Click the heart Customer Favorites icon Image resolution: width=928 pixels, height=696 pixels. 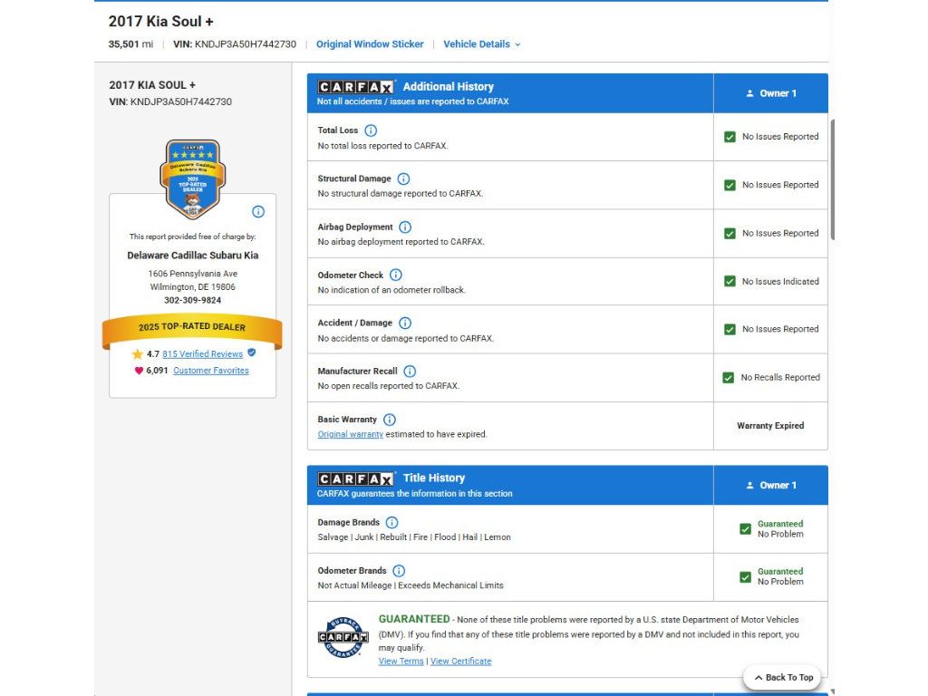pyautogui.click(x=139, y=371)
